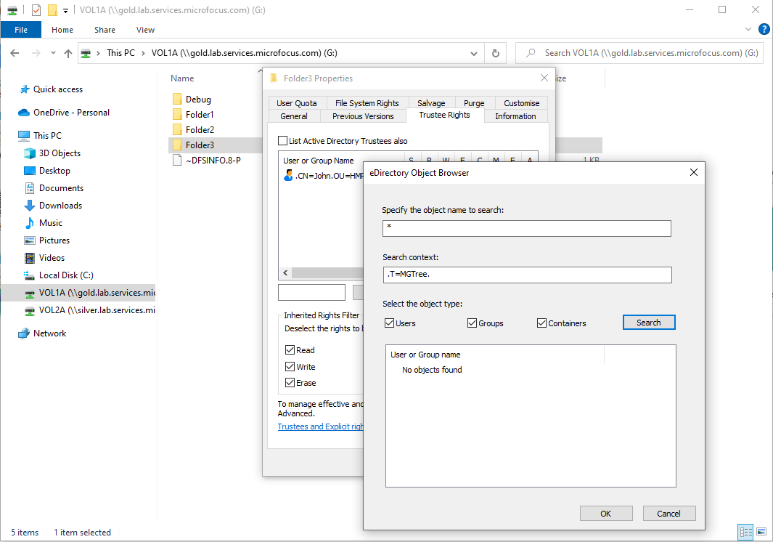773x542 pixels.
Task: Uncheck the Groups object type
Action: pos(471,323)
